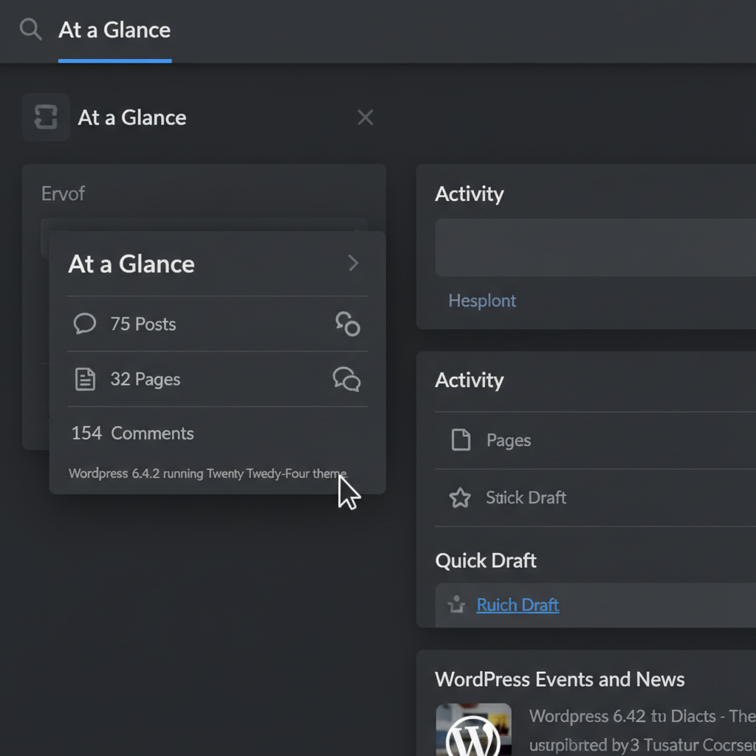Viewport: 756px width, 756px height.
Task: Click the At a Glance widget icon
Action: click(46, 117)
